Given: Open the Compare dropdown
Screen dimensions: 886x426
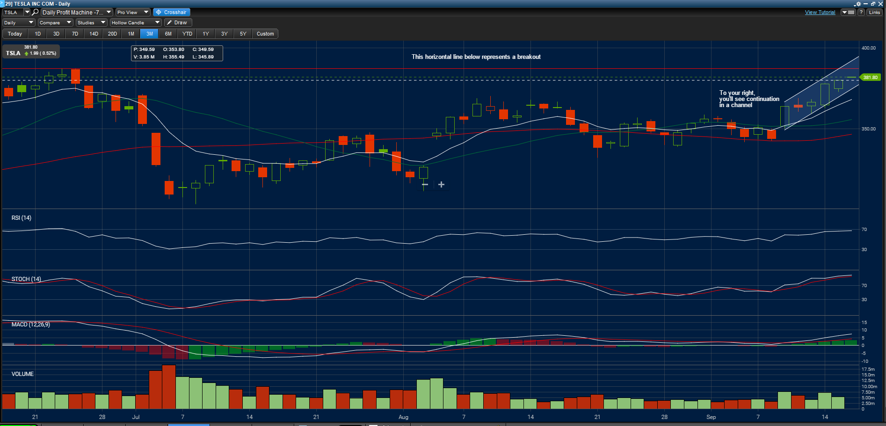Looking at the screenshot, I should (x=55, y=22).
